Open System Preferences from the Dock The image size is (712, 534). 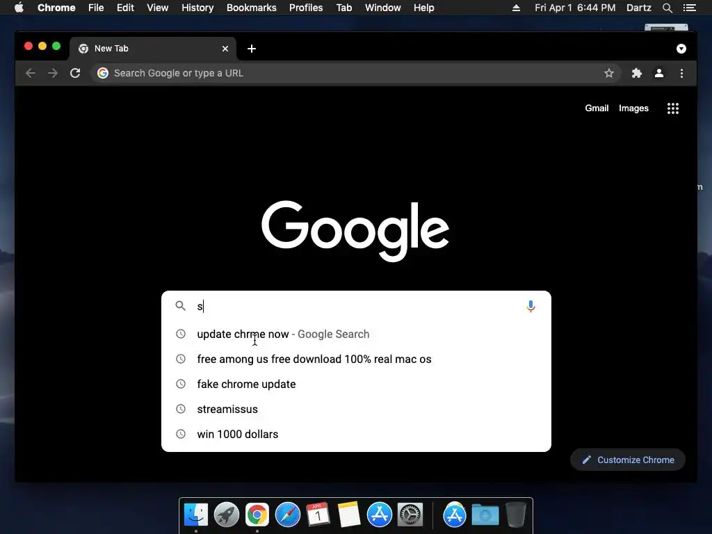410,515
